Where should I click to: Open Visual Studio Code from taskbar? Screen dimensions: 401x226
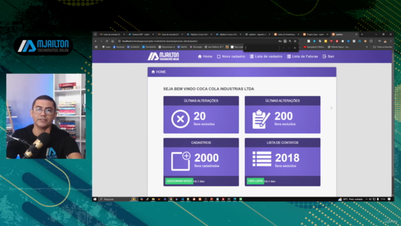[x=182, y=199]
